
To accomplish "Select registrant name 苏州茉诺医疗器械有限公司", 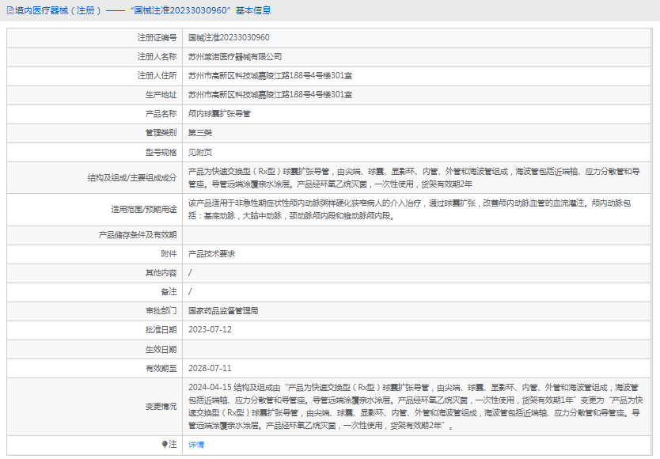I will 235,56.
